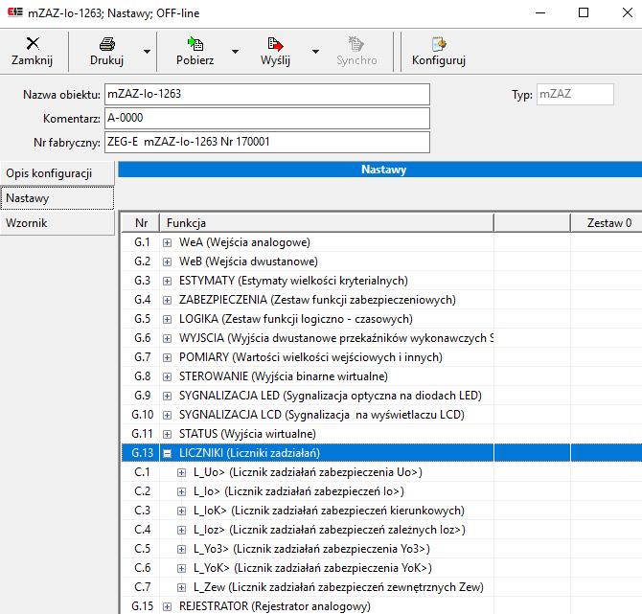Open the Wyślij dropdown arrow
The width and height of the screenshot is (642, 614).
(x=315, y=52)
